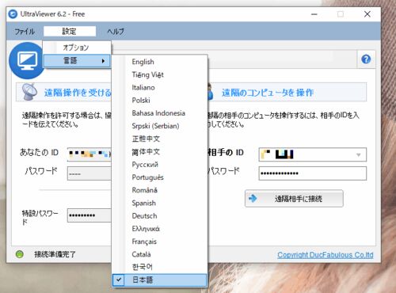Click the 特設パスワード input field

[89, 215]
